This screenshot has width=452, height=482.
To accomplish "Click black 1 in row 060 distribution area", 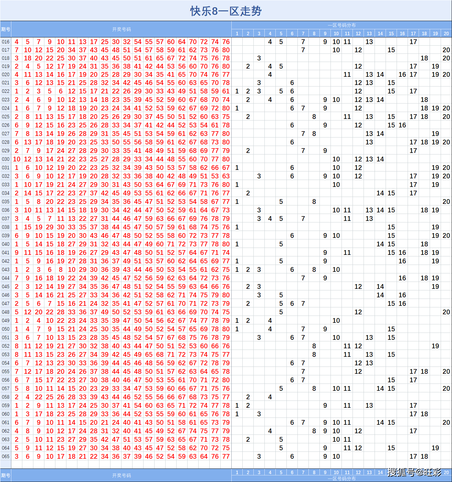I will click(237, 414).
